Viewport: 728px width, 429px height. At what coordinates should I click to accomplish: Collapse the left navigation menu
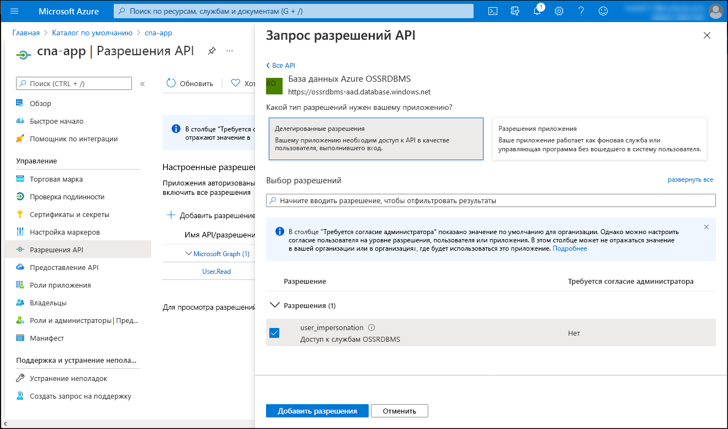pyautogui.click(x=142, y=83)
